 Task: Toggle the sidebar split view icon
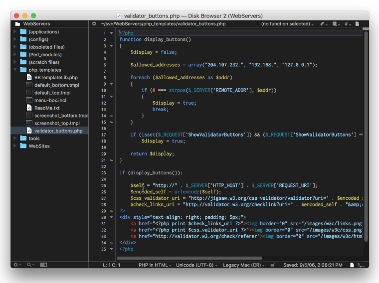tap(43, 265)
